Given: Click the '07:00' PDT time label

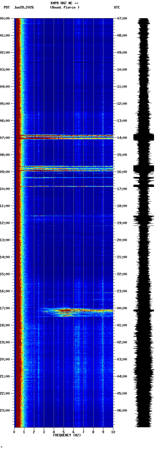Looking at the screenshot, I should pyautogui.click(x=5, y=138).
